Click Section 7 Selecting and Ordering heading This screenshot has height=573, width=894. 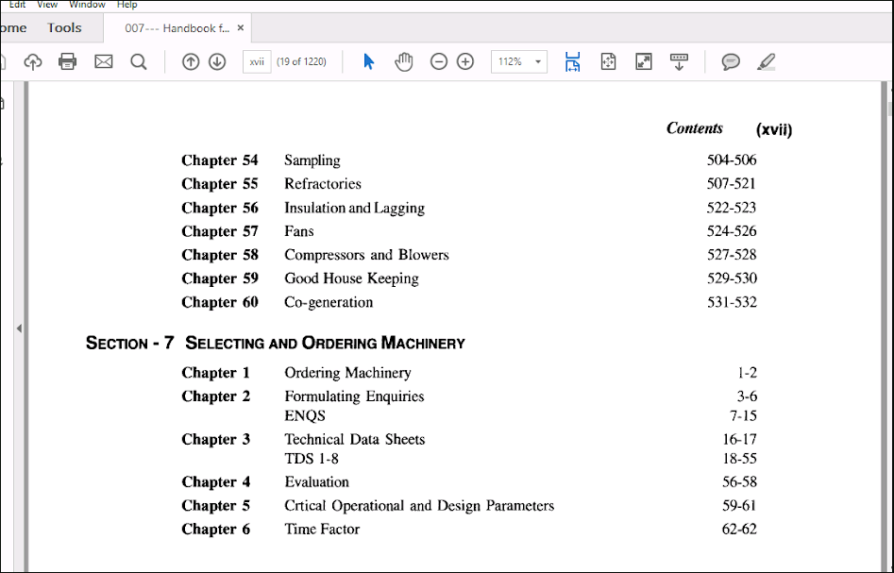pyautogui.click(x=276, y=343)
